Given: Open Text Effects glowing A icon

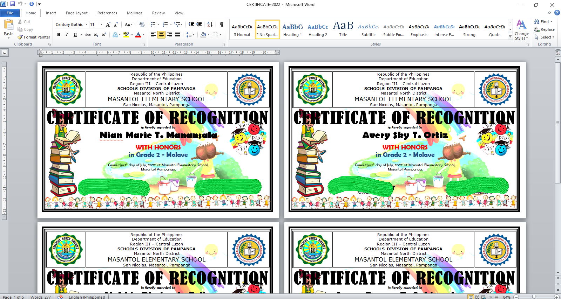Looking at the screenshot, I should coord(115,35).
